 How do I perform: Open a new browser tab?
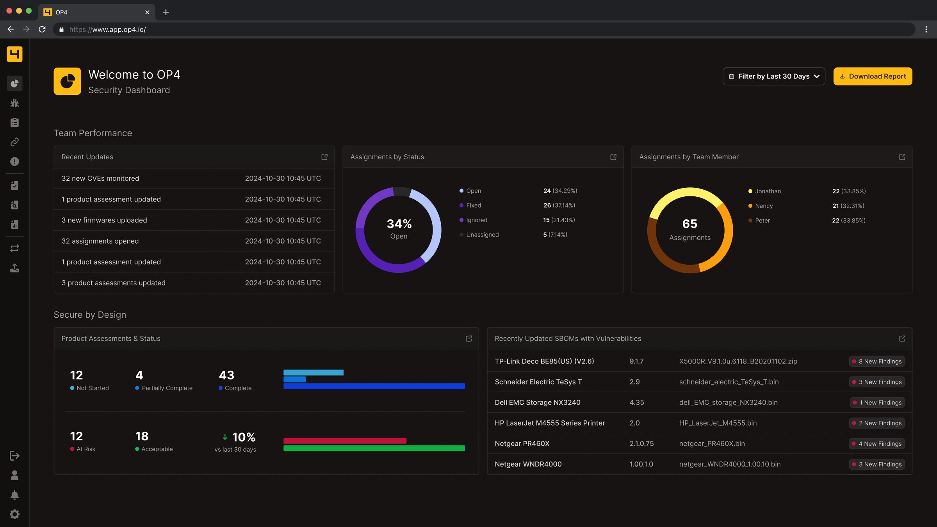tap(166, 12)
